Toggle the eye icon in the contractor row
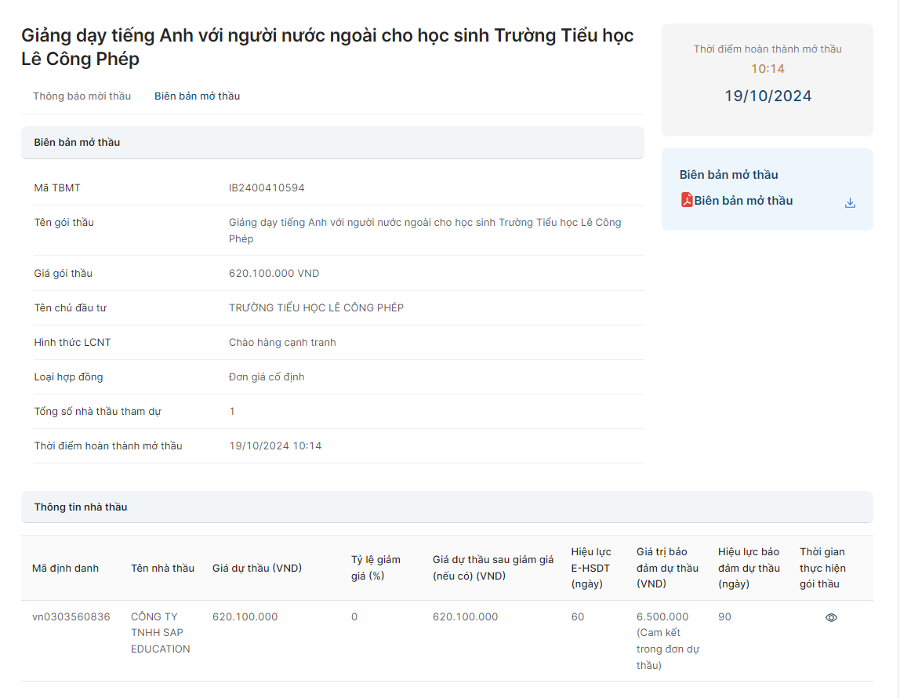900x698 pixels. click(x=831, y=617)
